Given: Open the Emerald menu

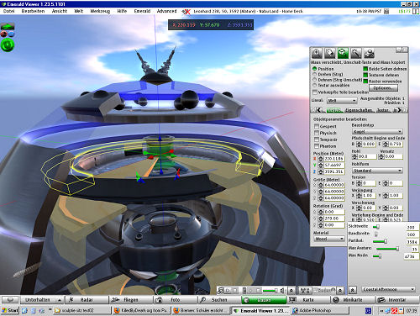Looking at the screenshot, I should [x=142, y=11].
